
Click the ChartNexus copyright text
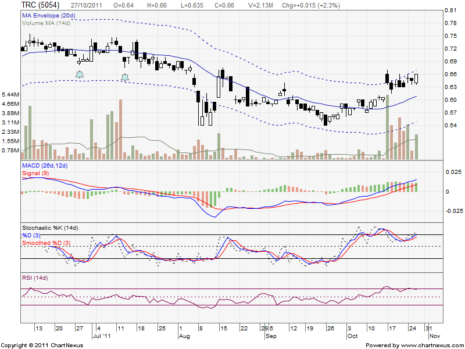[x=42, y=345]
